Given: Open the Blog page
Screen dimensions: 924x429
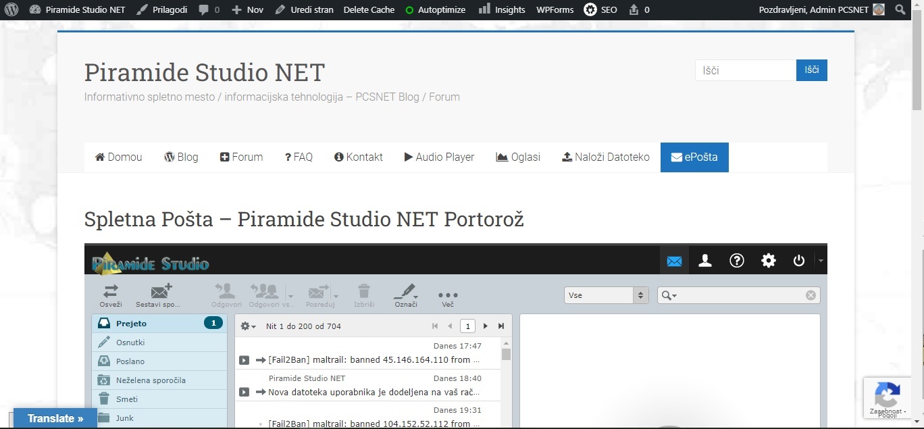Looking at the screenshot, I should click(181, 157).
